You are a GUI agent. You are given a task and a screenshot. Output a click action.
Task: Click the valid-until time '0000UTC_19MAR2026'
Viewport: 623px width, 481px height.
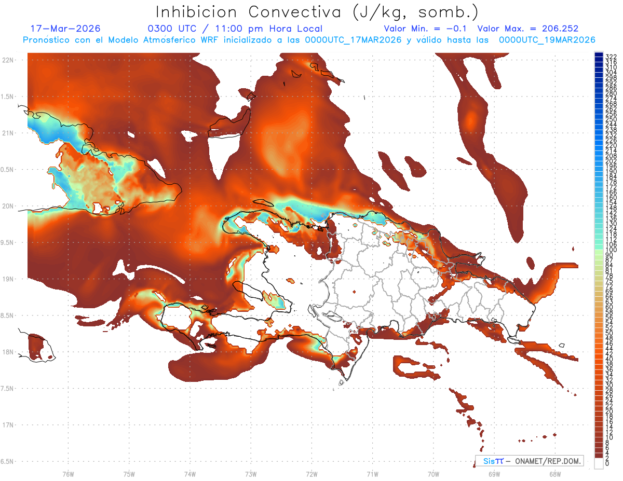tap(547, 40)
